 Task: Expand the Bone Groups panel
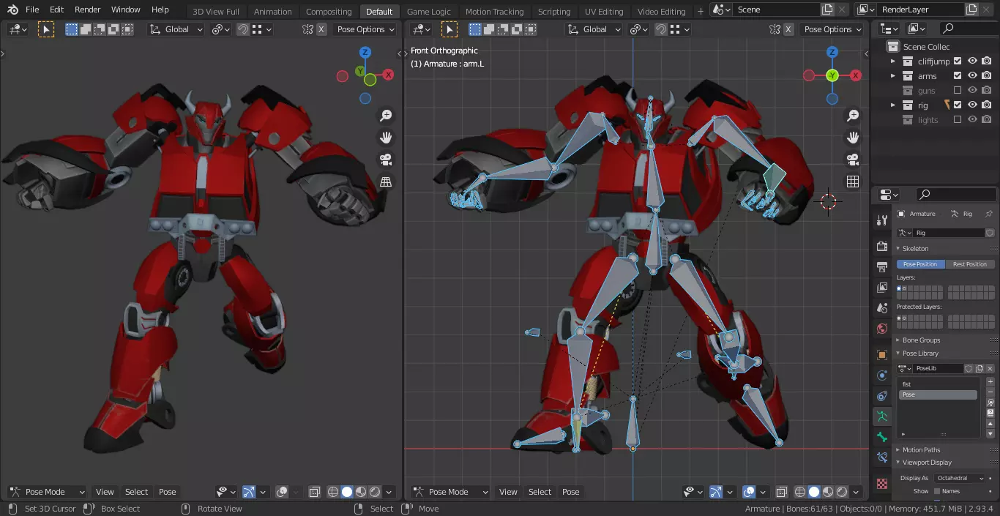click(921, 340)
